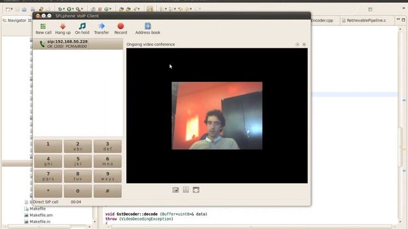The image size is (408, 229).
Task: Hang up the current call
Action: pos(62,29)
